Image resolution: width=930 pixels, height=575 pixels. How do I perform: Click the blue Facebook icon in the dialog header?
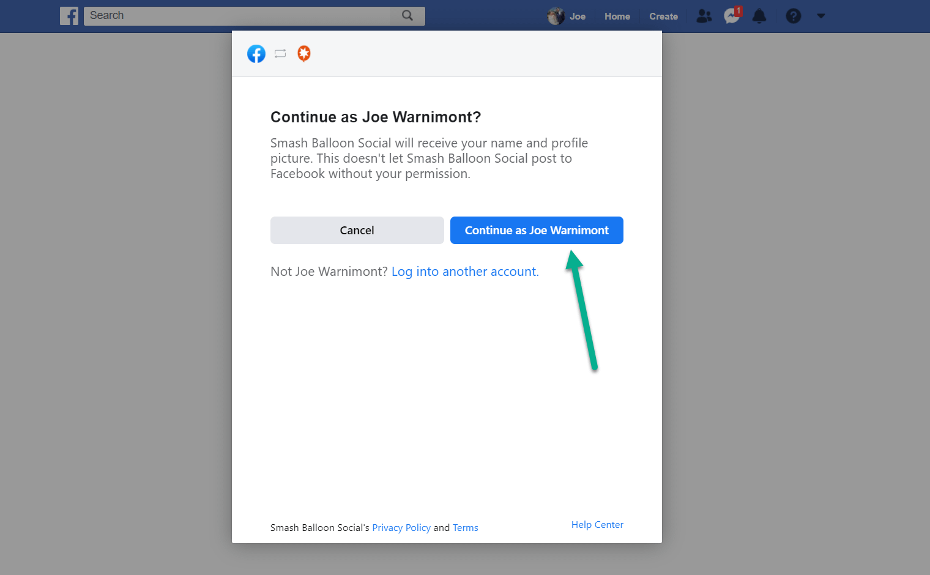point(256,53)
